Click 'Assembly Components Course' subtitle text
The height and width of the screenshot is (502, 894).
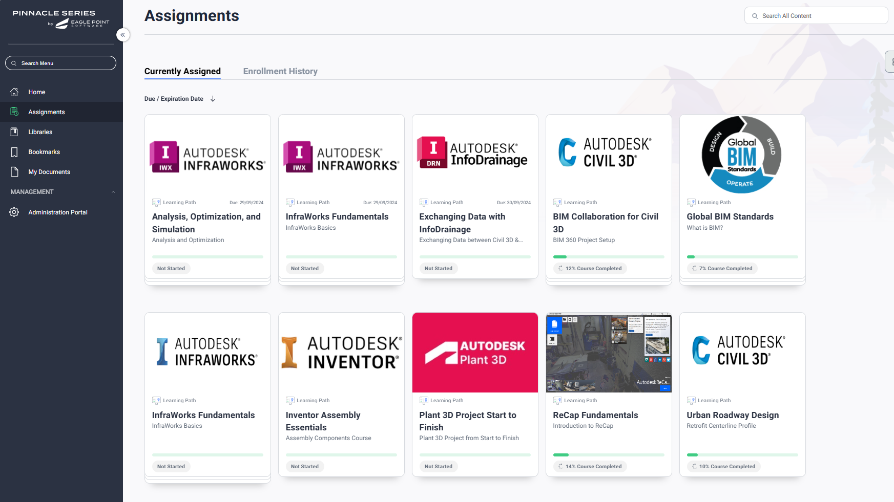pyautogui.click(x=328, y=438)
